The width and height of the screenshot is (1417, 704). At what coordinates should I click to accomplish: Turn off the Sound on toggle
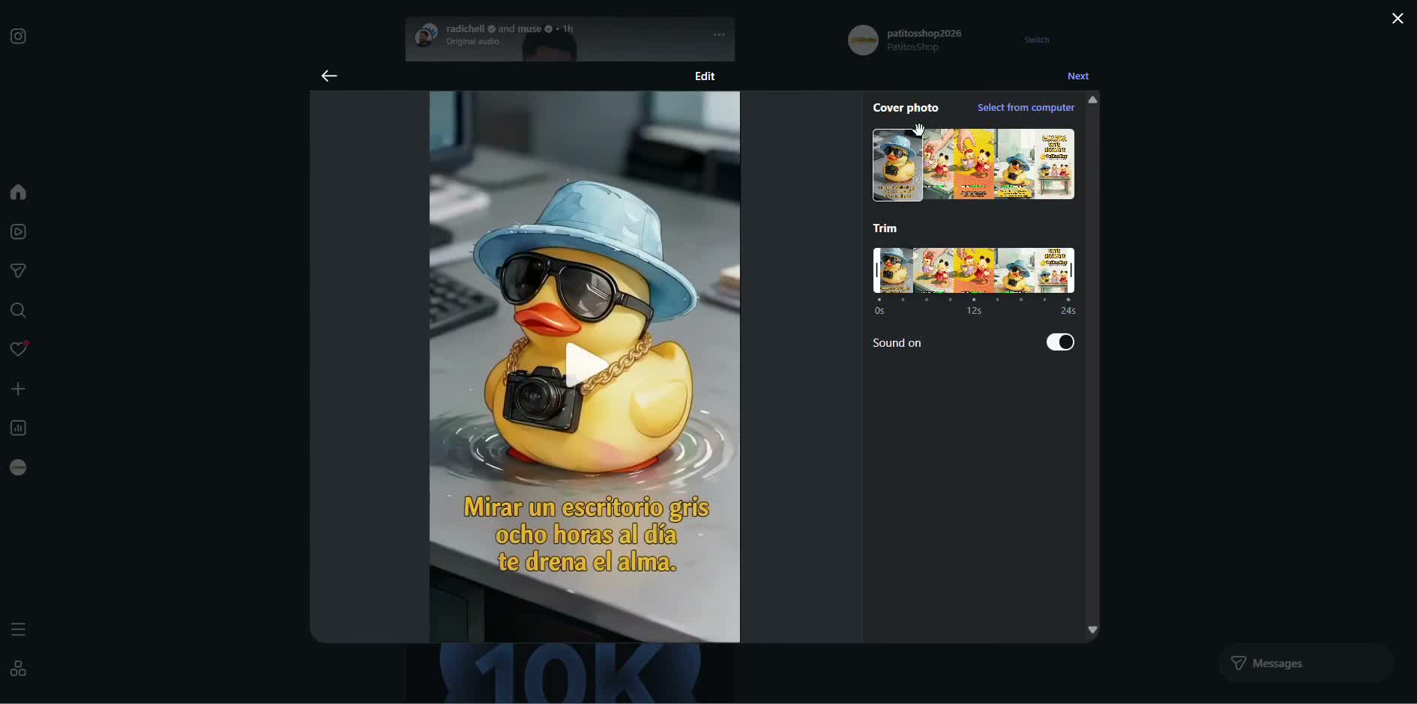point(1060,342)
